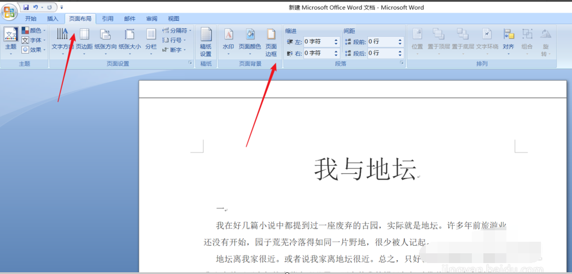Open the 文字方向 text direction options
This screenshot has height=274, width=572.
pyautogui.click(x=62, y=41)
